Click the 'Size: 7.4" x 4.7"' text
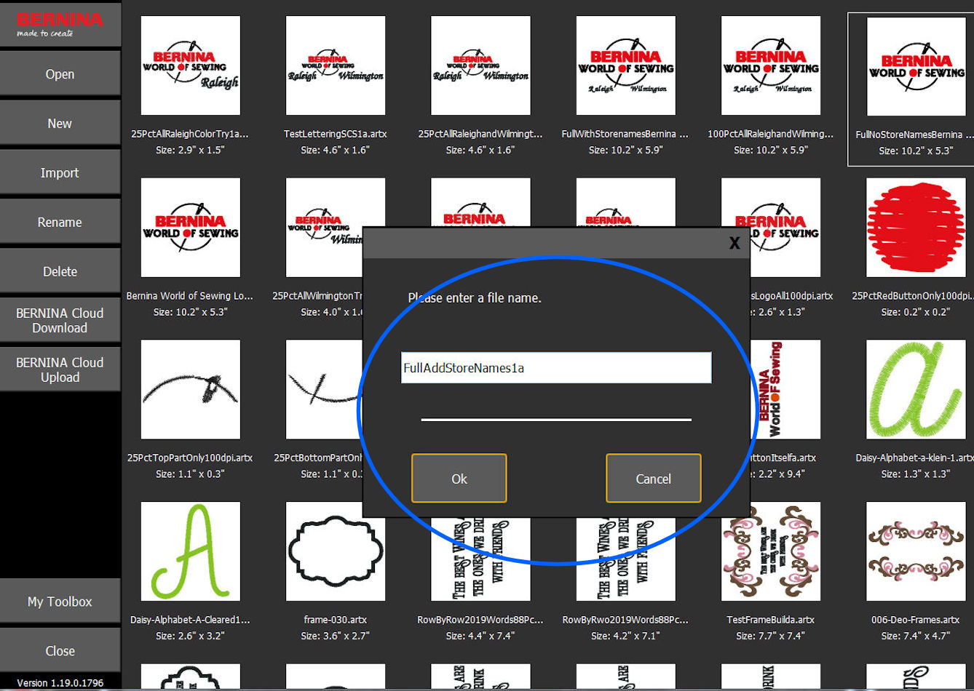This screenshot has width=974, height=691. pyautogui.click(x=916, y=636)
